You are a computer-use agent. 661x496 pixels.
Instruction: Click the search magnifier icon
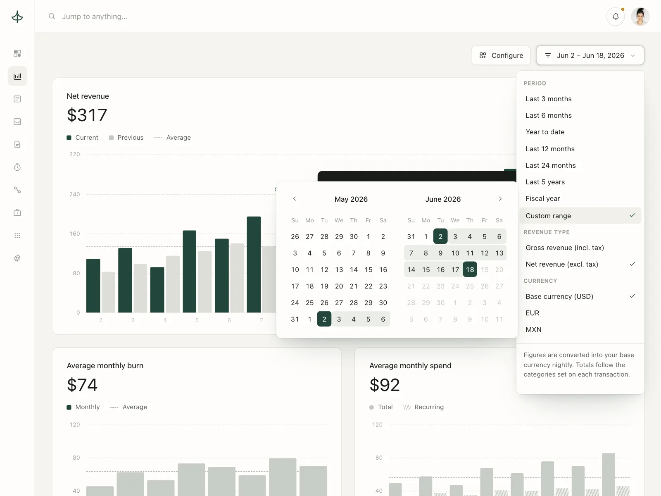tap(52, 17)
